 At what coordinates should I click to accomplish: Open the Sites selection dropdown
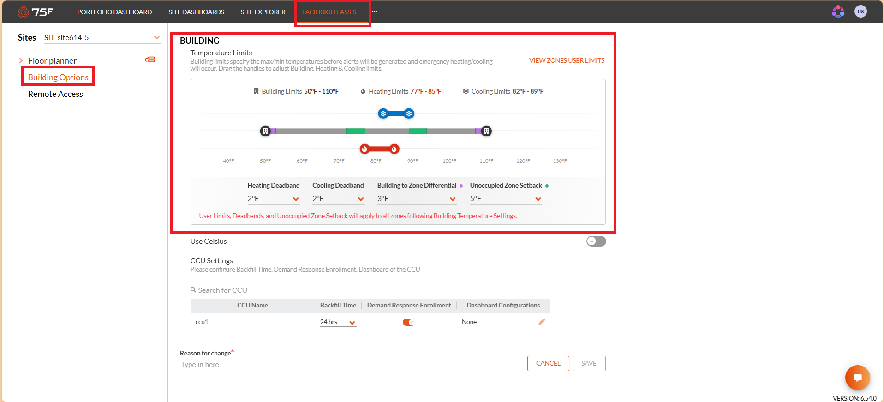(x=102, y=38)
